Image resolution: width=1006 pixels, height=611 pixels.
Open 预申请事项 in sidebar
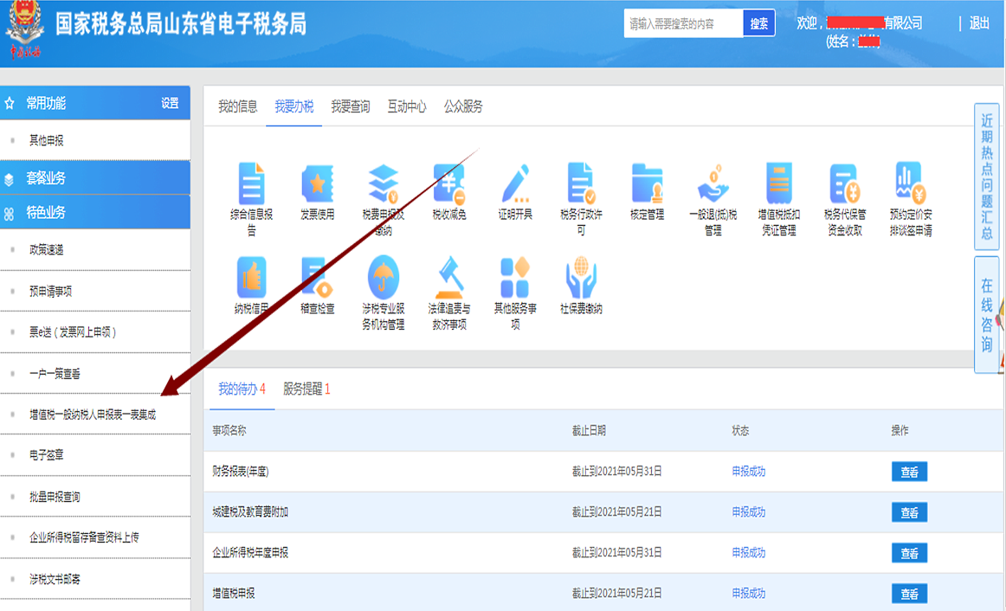51,292
